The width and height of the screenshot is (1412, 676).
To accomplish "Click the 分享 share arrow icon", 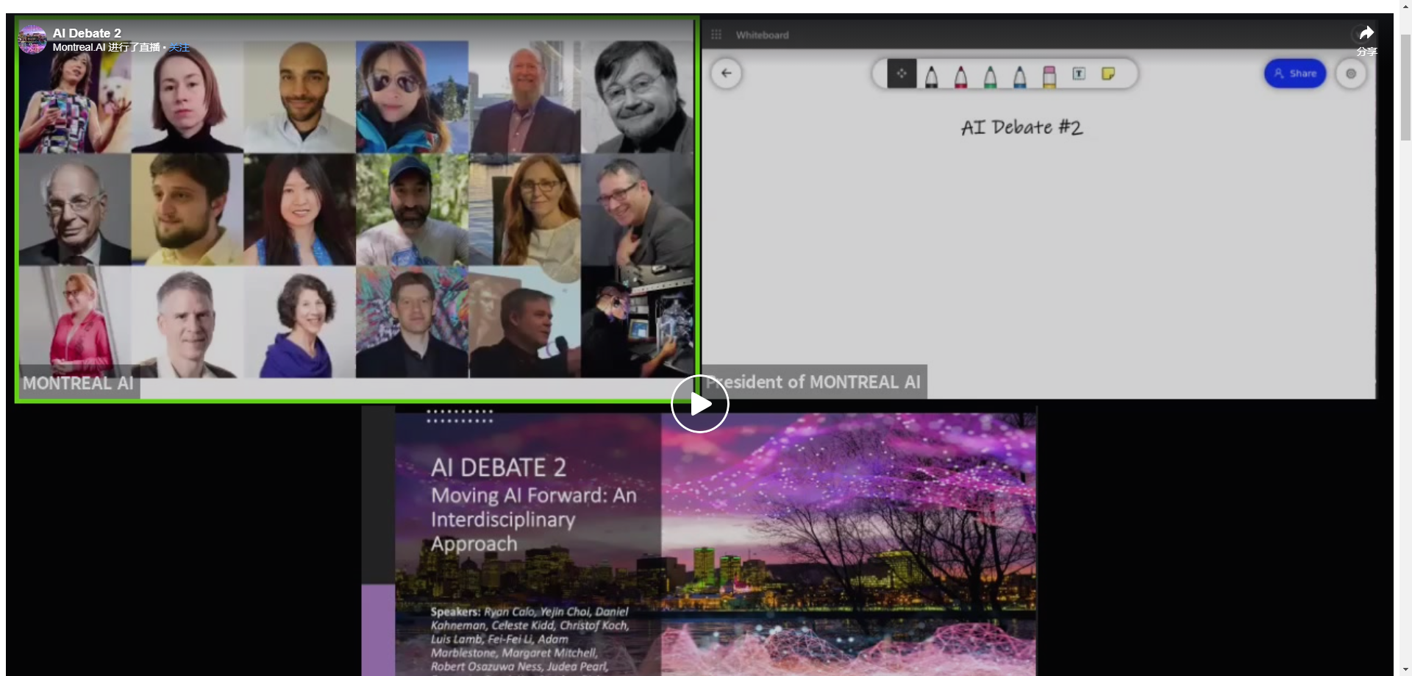I will point(1366,33).
